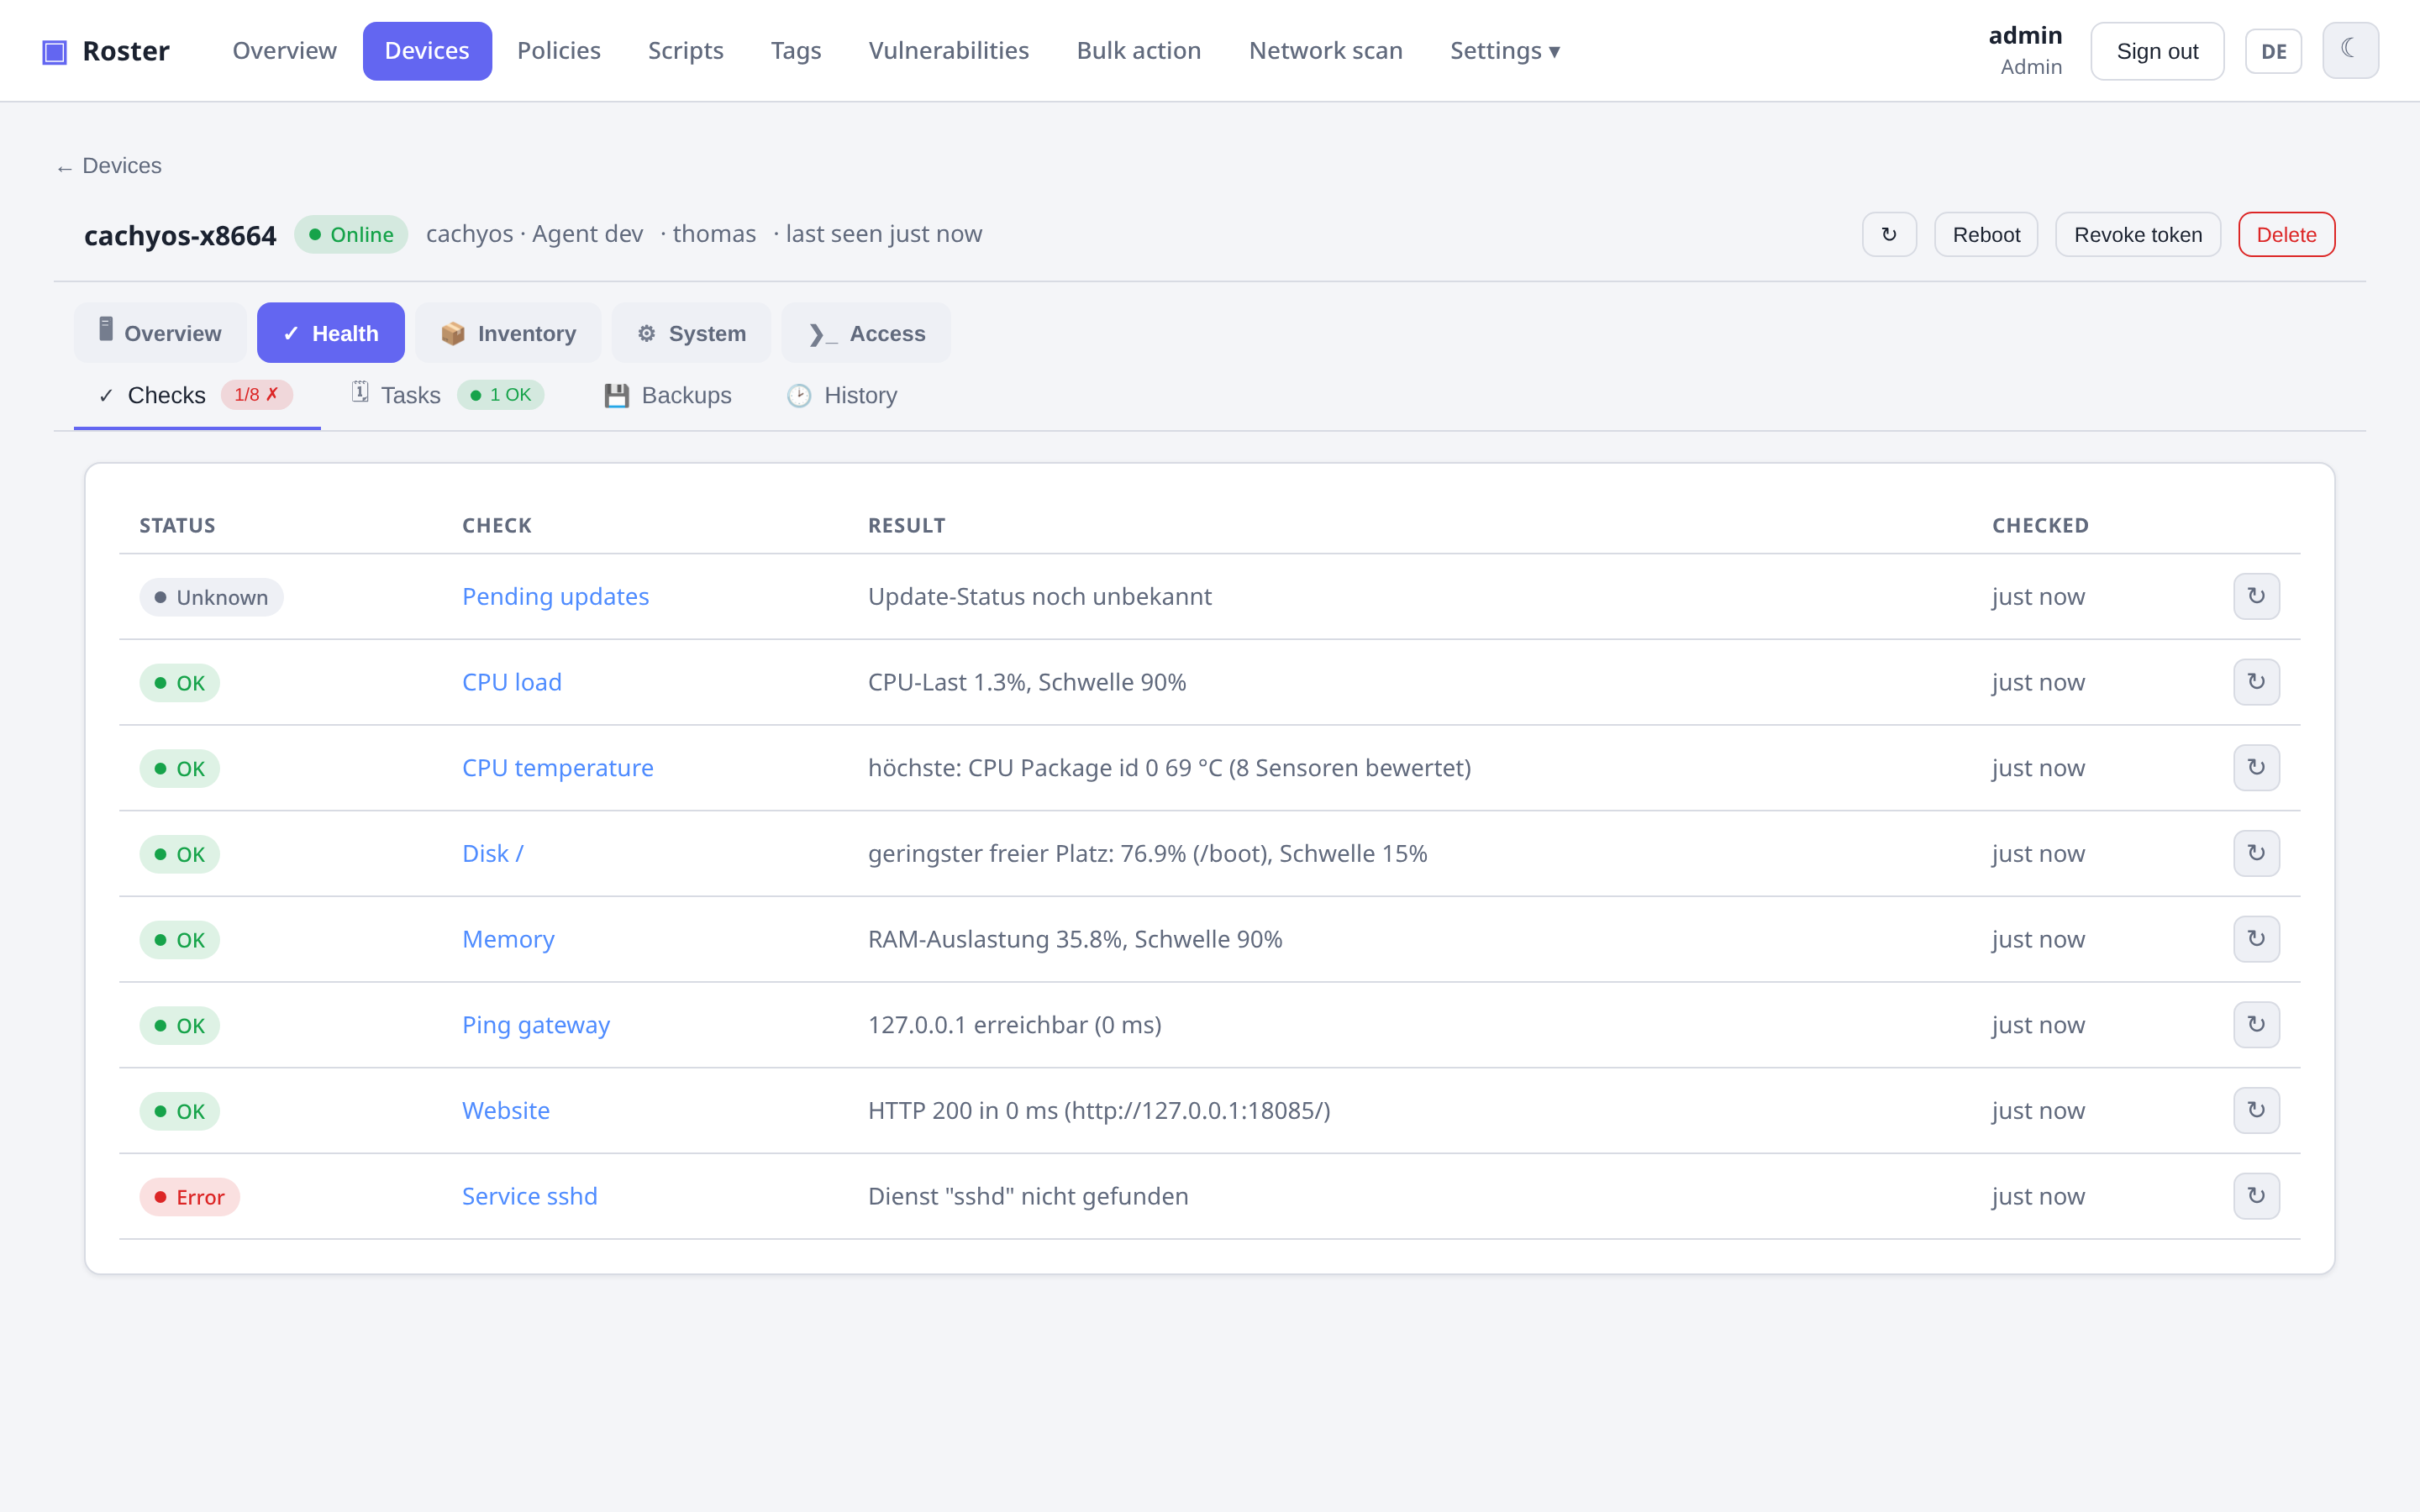The width and height of the screenshot is (2420, 1512).
Task: Click the Roster logo icon
Action: pos(54,51)
